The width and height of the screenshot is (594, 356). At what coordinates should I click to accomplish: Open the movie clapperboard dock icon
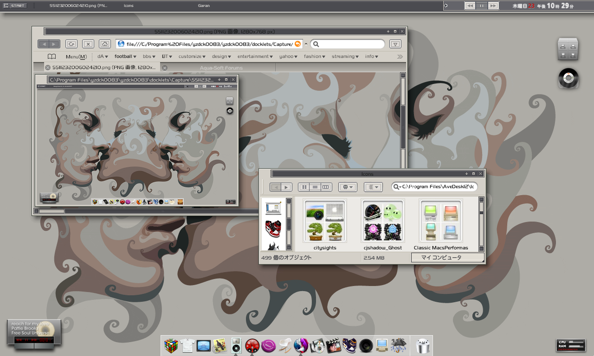click(x=333, y=345)
